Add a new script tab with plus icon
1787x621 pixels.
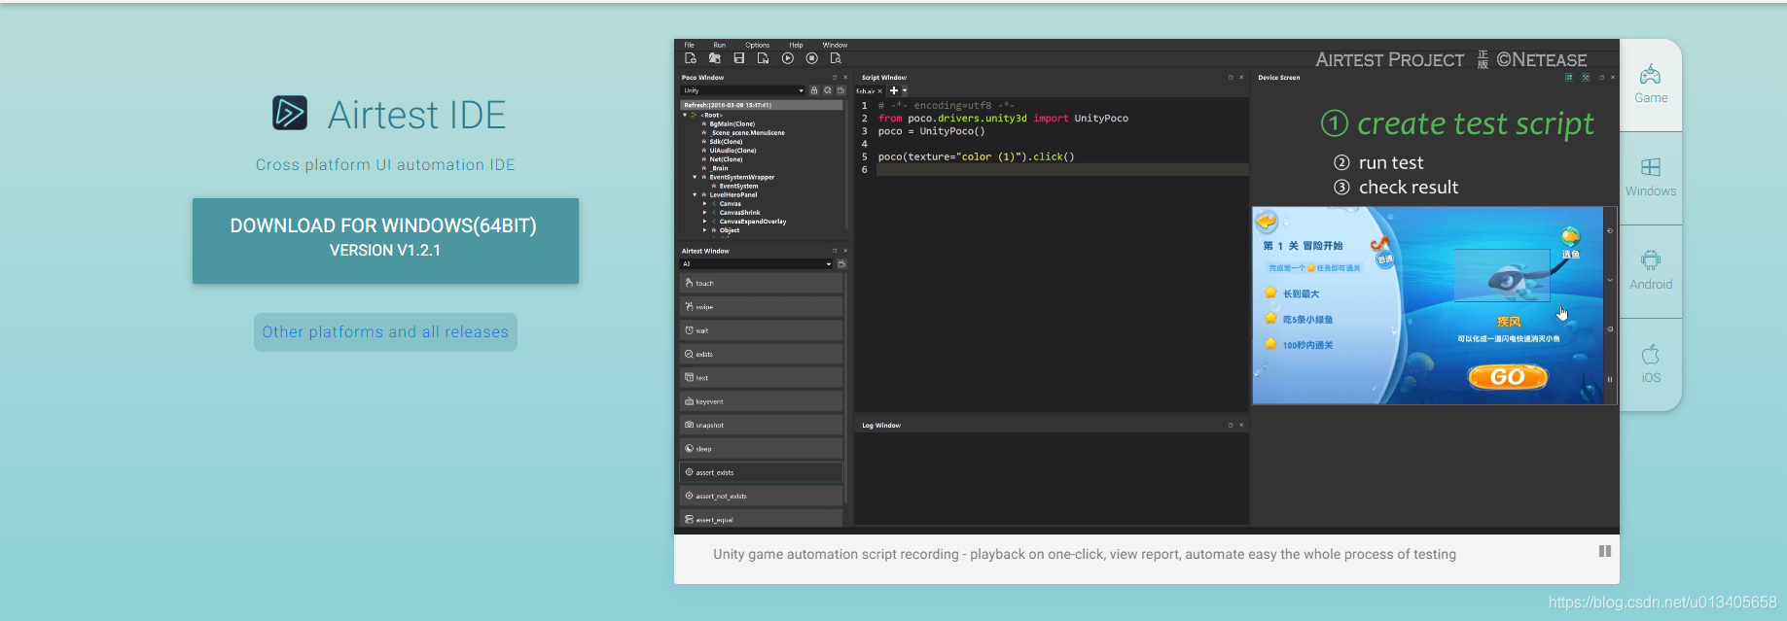(x=894, y=91)
